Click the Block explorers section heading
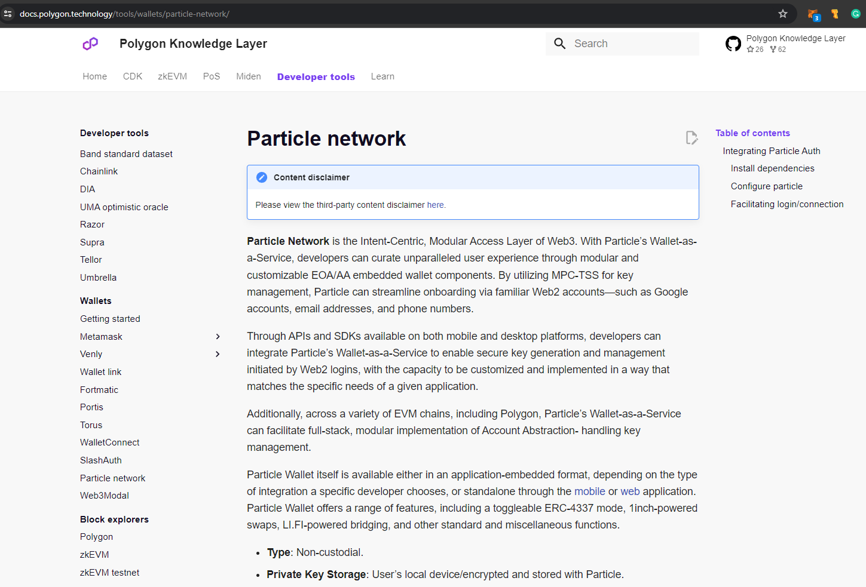Viewport: 866px width, 587px height. point(114,520)
